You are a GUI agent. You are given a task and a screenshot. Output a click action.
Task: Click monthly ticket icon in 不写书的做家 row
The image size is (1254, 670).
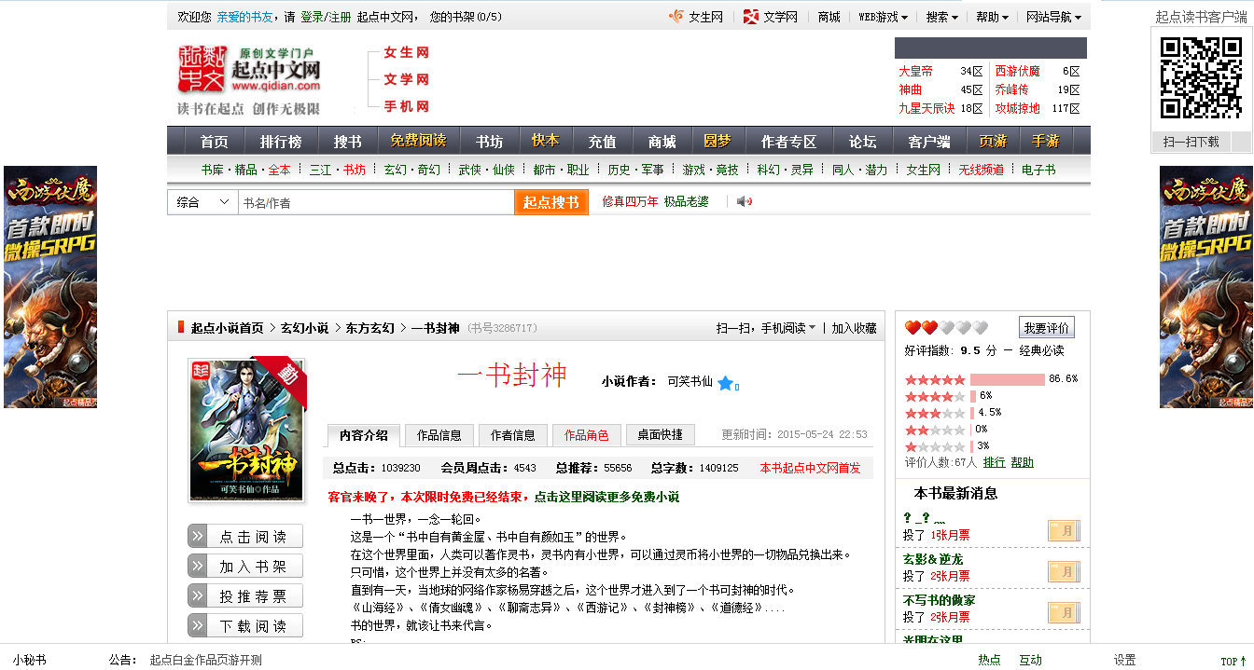point(1063,613)
